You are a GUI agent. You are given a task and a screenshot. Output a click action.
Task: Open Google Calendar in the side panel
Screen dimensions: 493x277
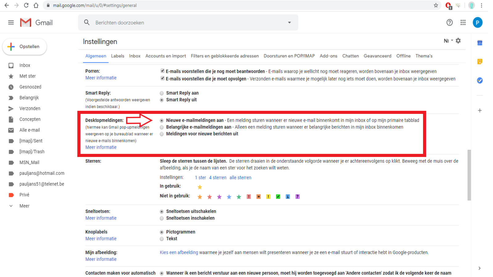(480, 43)
